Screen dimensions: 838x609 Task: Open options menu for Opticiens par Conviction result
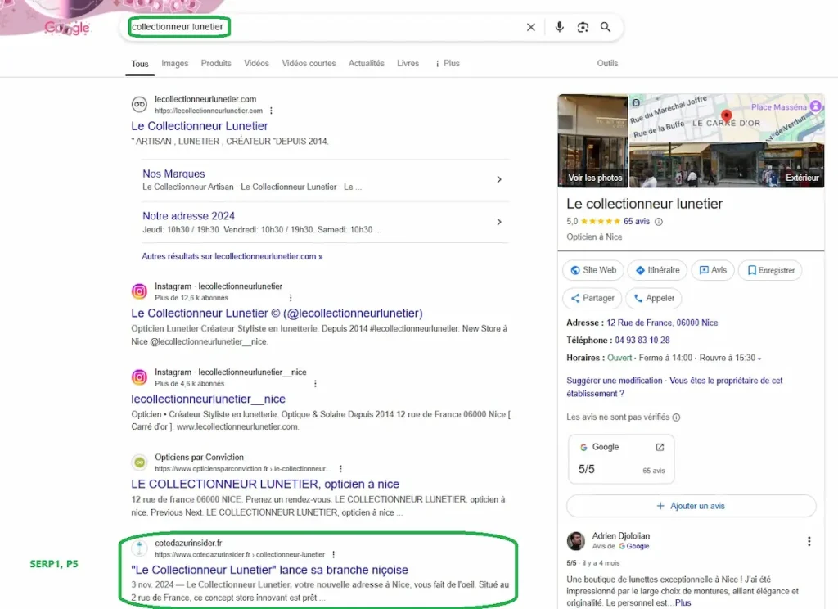pos(340,469)
